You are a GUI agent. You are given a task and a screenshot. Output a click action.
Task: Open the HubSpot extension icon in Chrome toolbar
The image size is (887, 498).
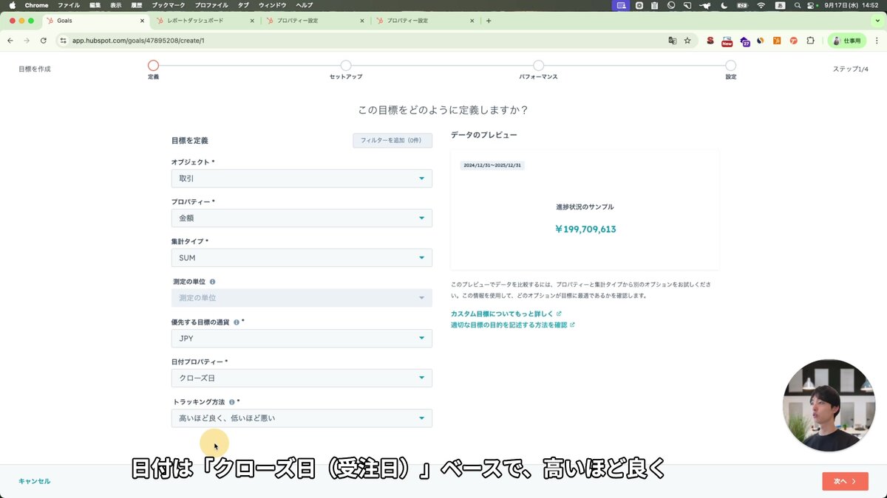(777, 42)
